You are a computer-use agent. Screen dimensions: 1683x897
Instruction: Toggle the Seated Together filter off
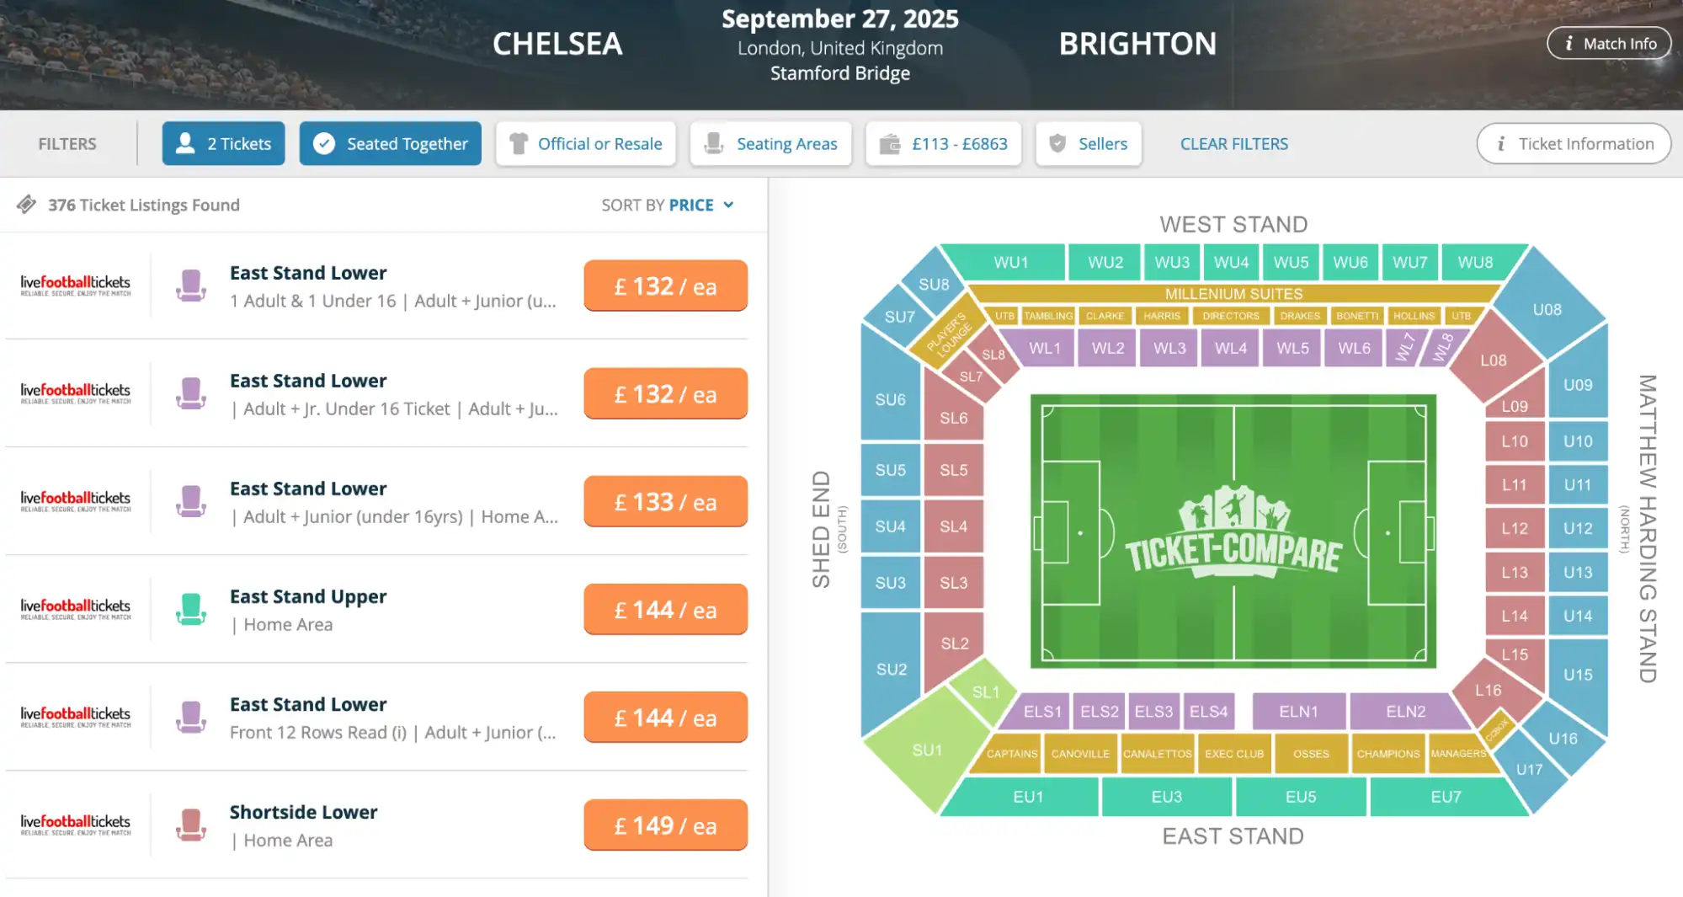point(390,143)
